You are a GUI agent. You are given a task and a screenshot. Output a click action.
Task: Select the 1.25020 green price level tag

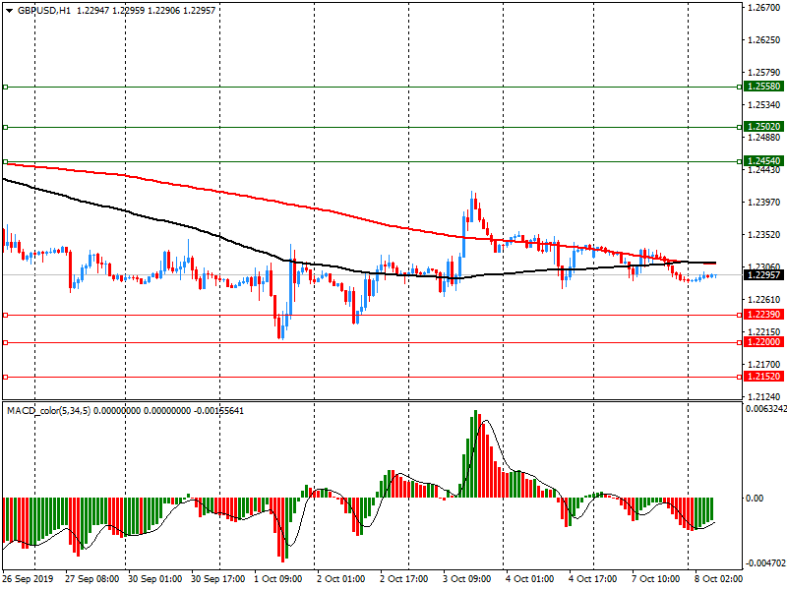(763, 127)
